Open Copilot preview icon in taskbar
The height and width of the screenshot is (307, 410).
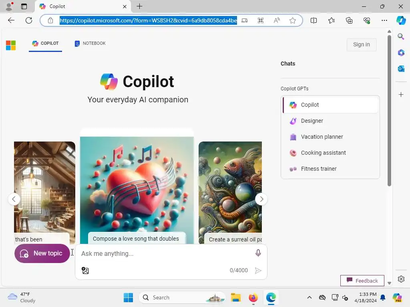pos(397,297)
